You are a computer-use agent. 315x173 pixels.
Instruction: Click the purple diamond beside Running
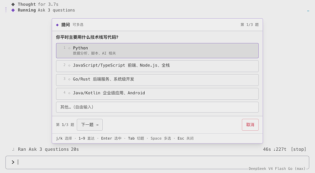click(x=13, y=10)
